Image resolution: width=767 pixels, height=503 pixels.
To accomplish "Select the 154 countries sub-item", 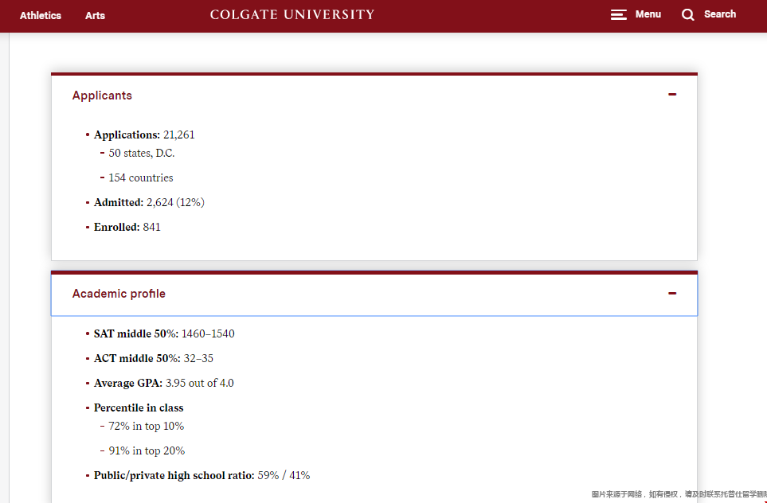I will coord(141,177).
